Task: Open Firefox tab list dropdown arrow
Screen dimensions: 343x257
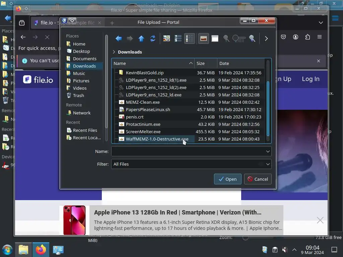Action: pos(321,23)
